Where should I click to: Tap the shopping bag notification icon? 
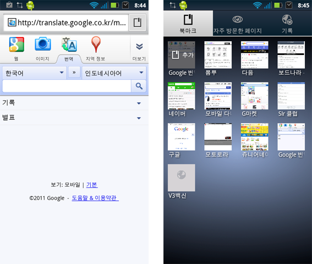[9, 5]
